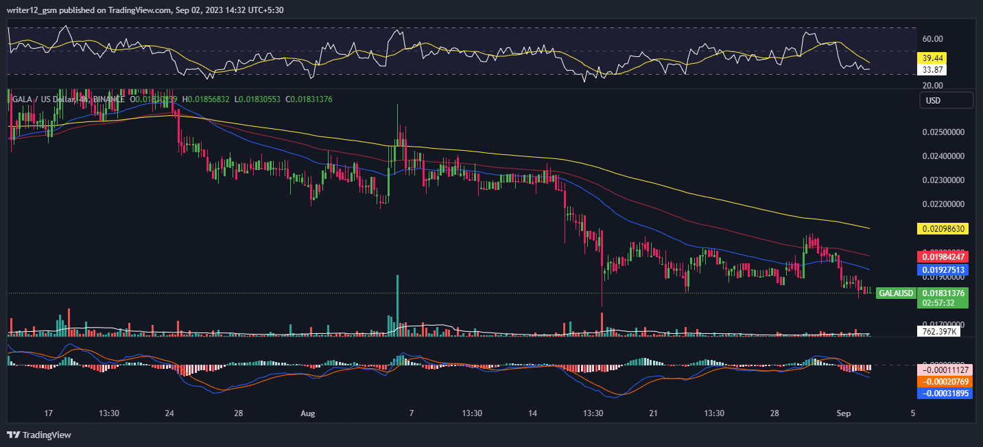Click the C0.01831376 close value in legend
983x447 pixels.
(309, 99)
